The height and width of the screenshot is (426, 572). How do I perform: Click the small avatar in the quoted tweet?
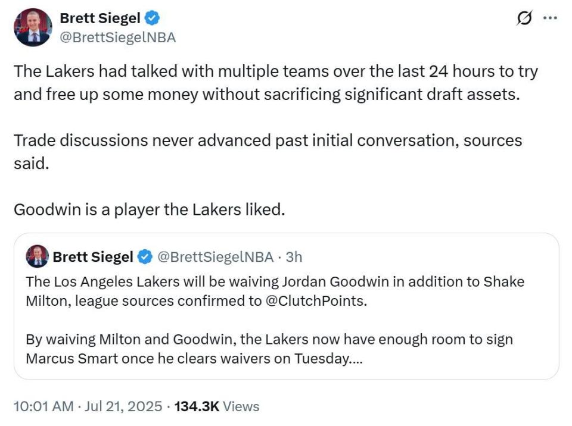(37, 256)
